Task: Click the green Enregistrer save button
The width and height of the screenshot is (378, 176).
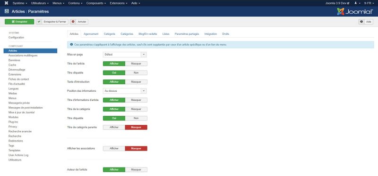Action: coord(19,22)
